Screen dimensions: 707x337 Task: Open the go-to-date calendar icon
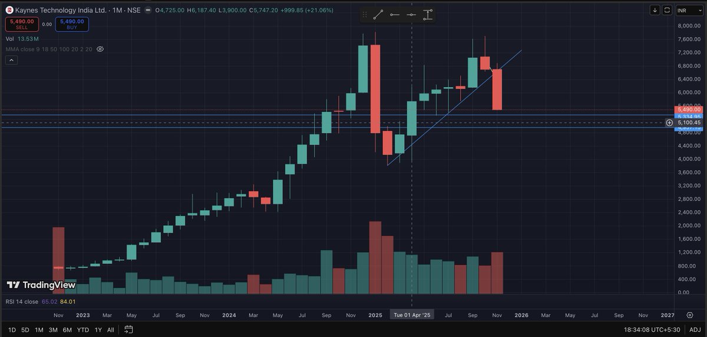click(x=129, y=329)
